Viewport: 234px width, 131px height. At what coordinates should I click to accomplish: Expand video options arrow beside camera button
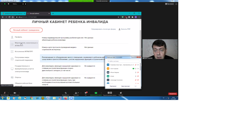(19, 93)
